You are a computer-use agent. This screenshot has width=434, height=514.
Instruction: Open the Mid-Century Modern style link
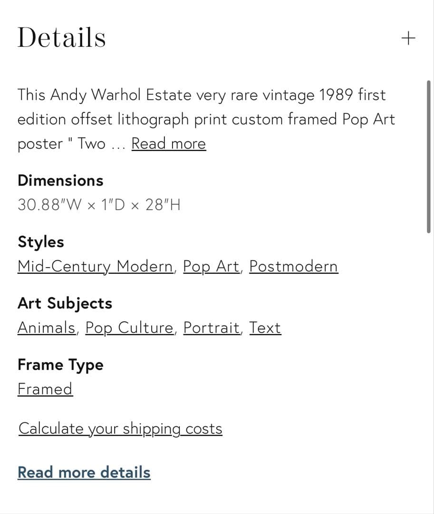95,267
